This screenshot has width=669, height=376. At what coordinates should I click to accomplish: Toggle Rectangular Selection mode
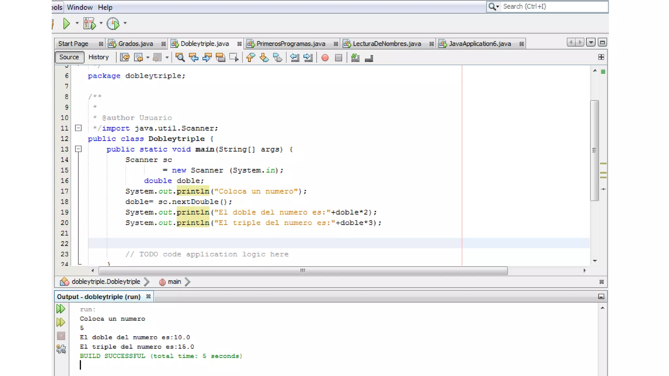[x=234, y=58]
